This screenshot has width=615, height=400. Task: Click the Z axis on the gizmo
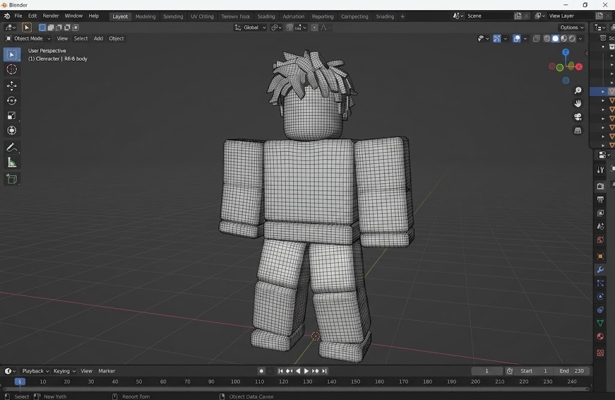pos(566,52)
